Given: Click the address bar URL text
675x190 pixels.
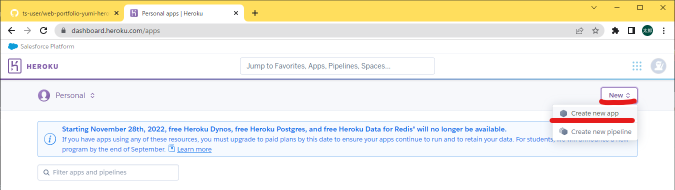Looking at the screenshot, I should (x=115, y=30).
